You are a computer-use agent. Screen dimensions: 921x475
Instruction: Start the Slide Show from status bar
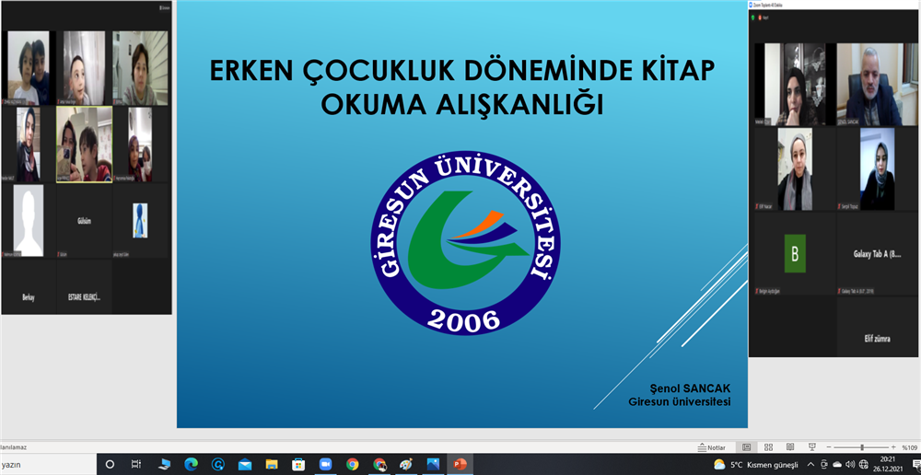(812, 447)
